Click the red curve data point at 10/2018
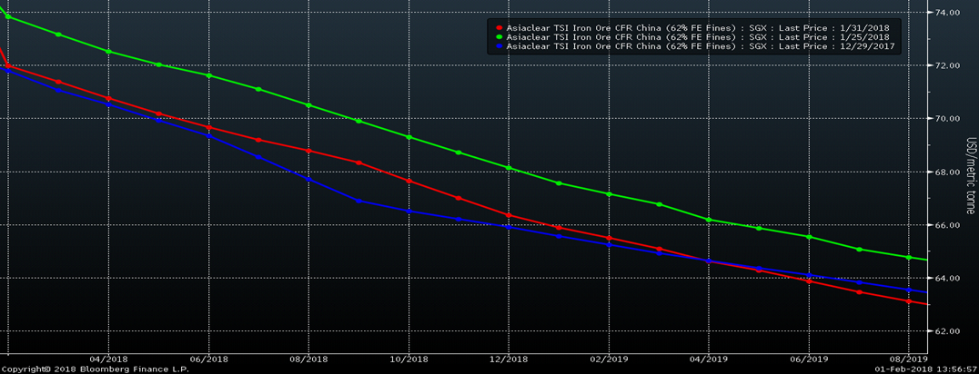Screen dimensions: 979x374 [408, 181]
